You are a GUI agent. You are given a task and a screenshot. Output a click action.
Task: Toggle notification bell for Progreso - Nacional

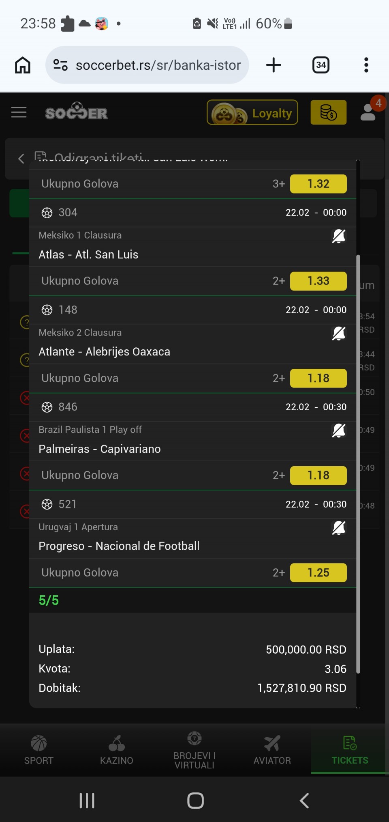(338, 528)
